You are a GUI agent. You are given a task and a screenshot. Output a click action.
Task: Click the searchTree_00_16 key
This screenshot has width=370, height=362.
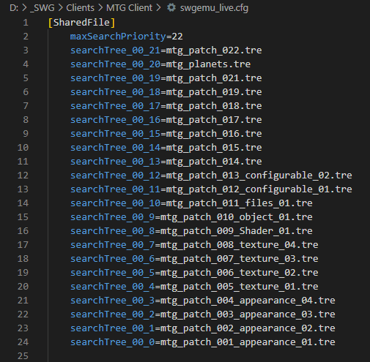click(x=115, y=120)
